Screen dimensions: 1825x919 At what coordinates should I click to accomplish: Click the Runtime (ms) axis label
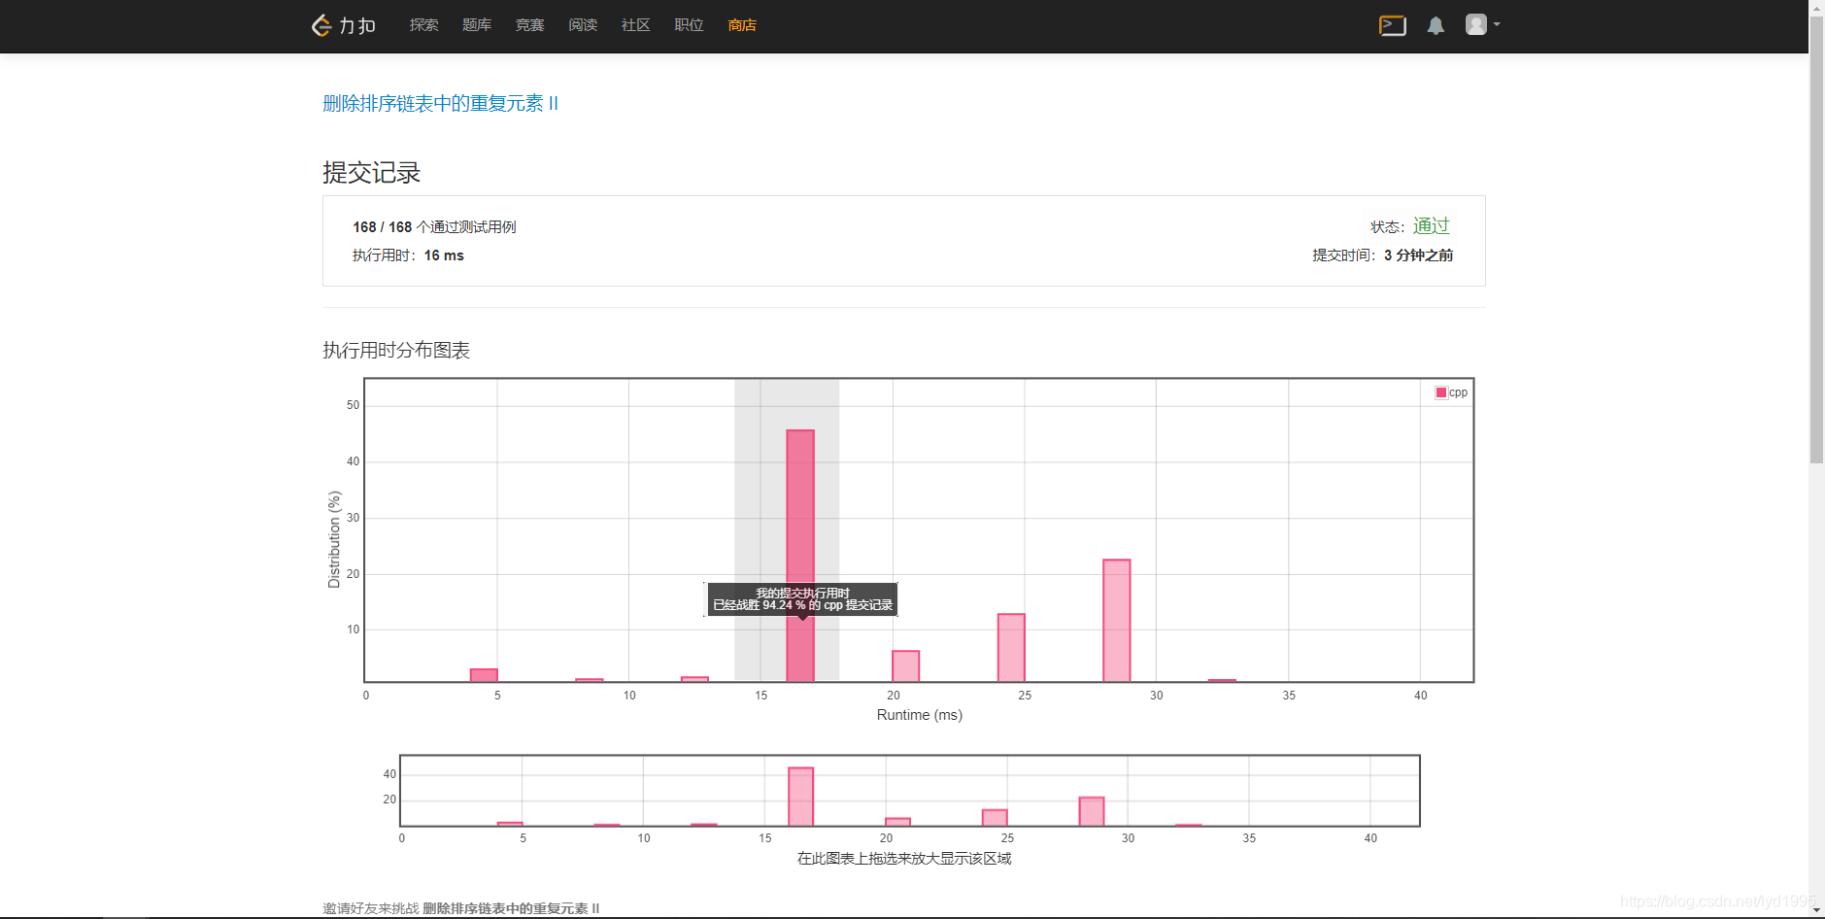tap(920, 715)
